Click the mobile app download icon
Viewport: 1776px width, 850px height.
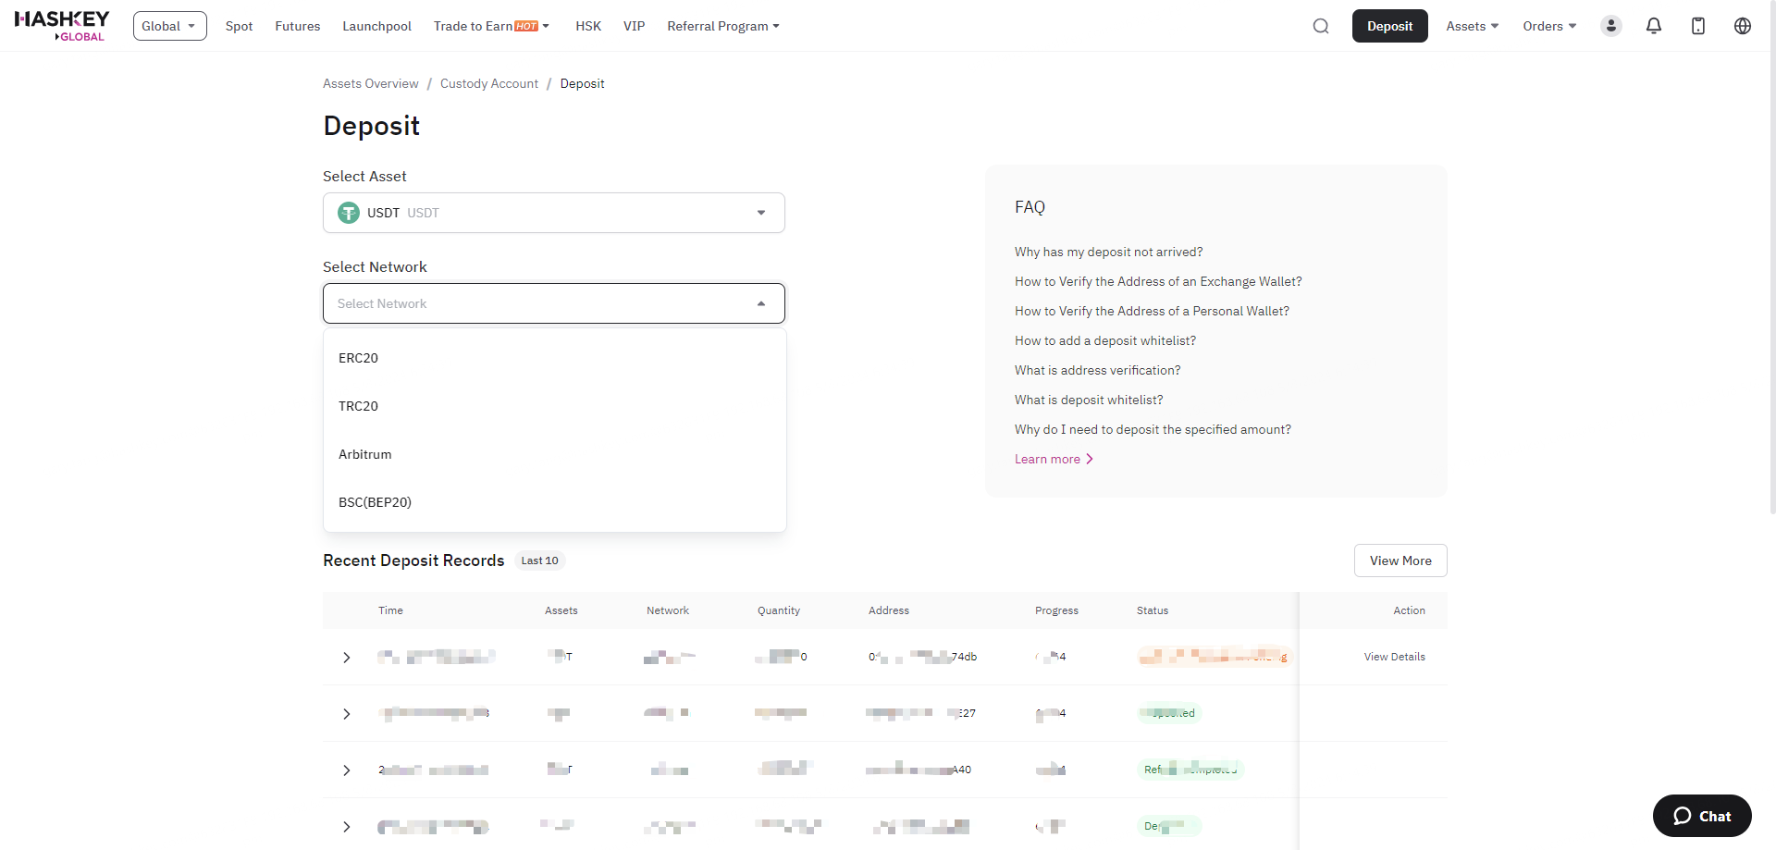1697,26
